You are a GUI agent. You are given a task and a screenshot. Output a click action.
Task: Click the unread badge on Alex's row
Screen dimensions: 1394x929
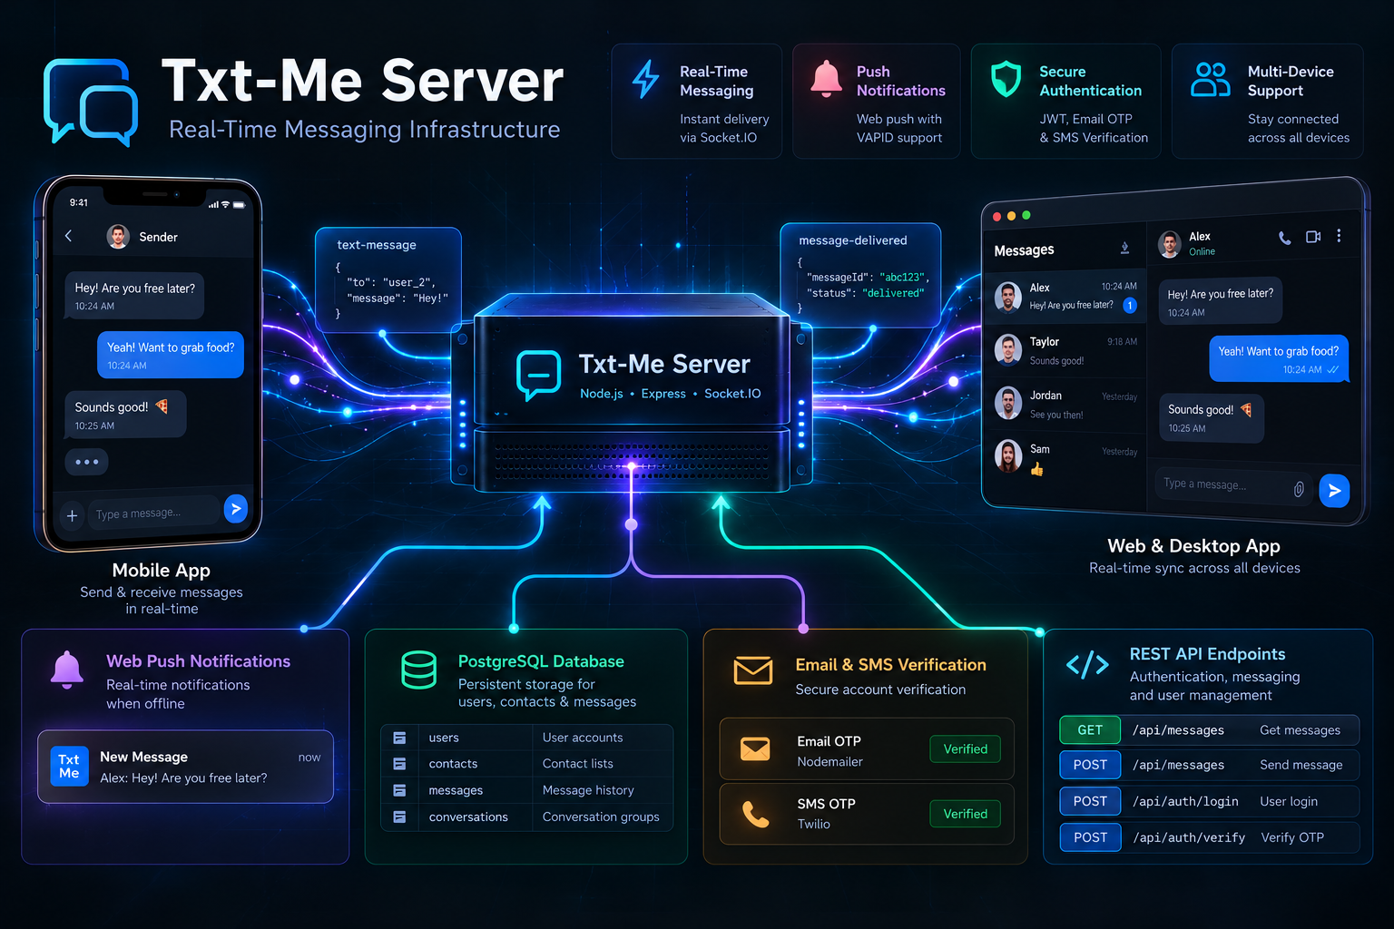coord(1130,306)
